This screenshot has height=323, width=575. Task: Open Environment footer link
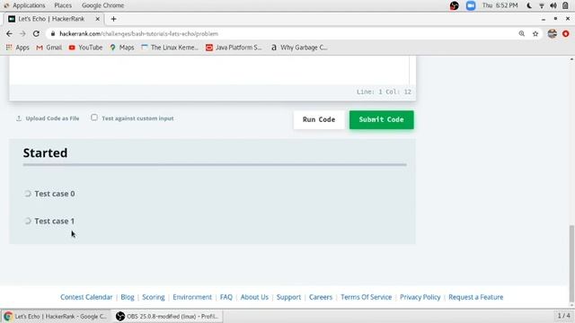[192, 297]
